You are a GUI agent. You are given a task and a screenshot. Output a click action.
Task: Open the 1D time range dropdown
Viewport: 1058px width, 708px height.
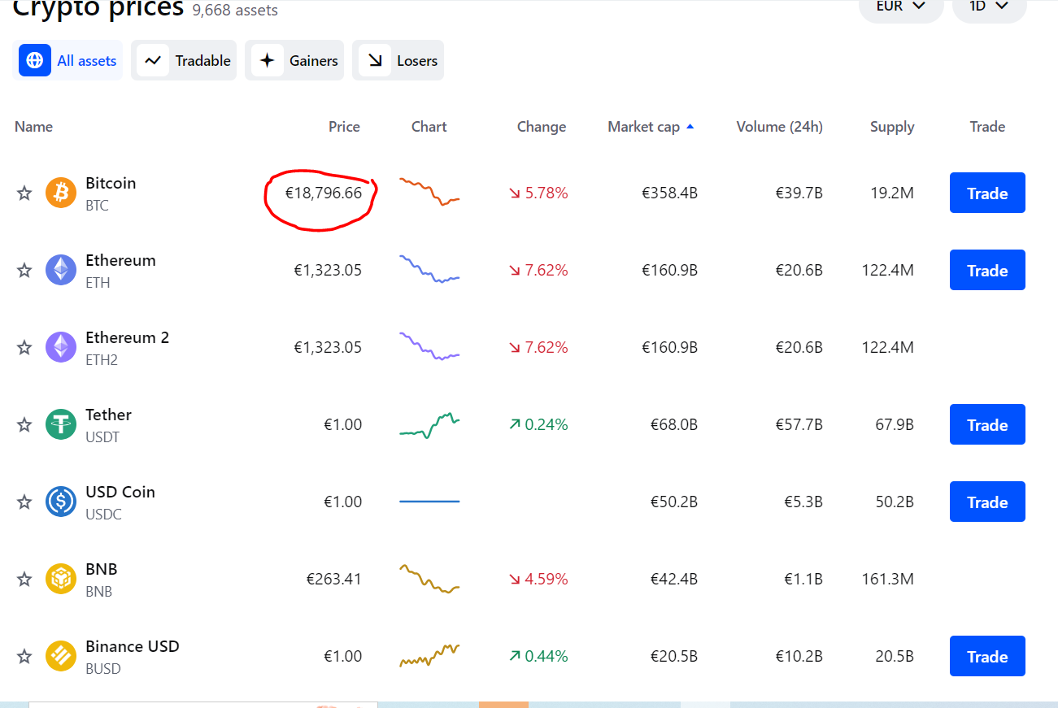[989, 7]
